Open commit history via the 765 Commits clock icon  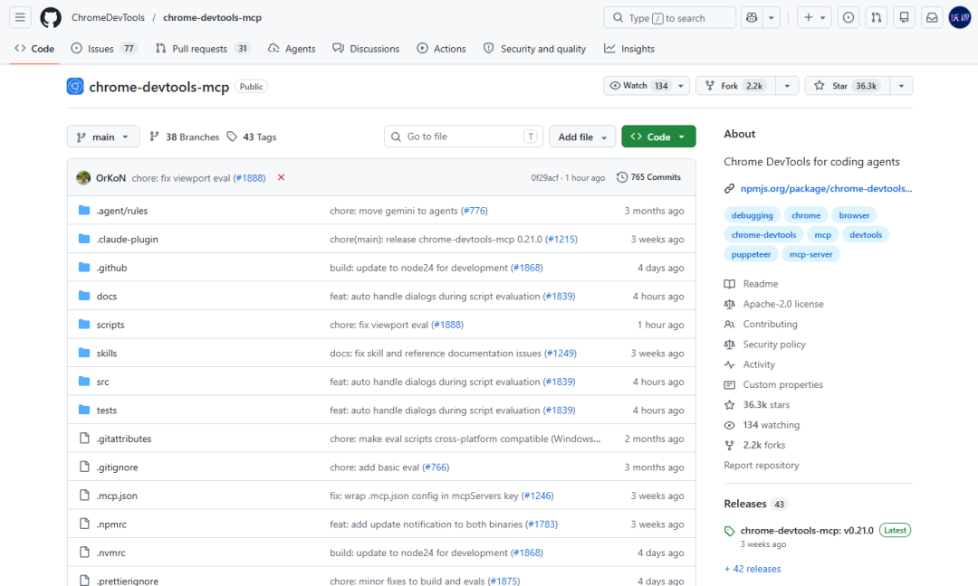(622, 177)
